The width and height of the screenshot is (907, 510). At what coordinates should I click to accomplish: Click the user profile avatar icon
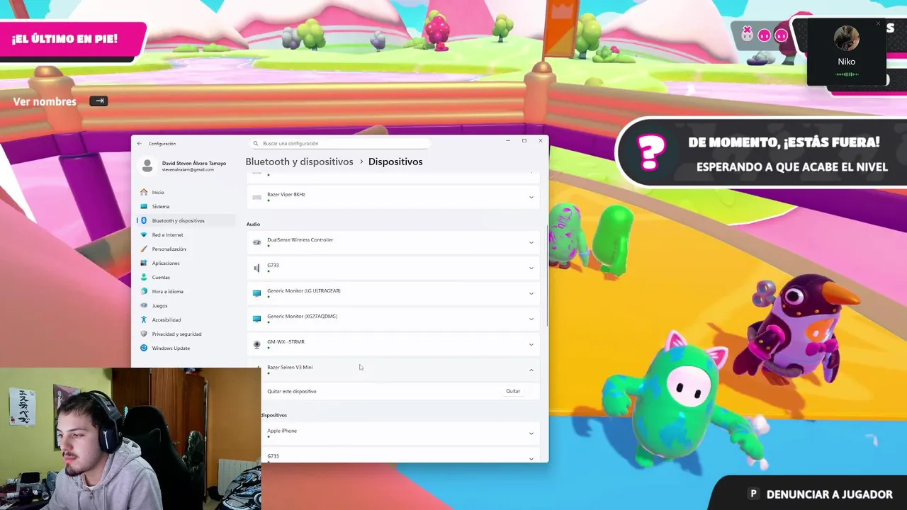[147, 166]
